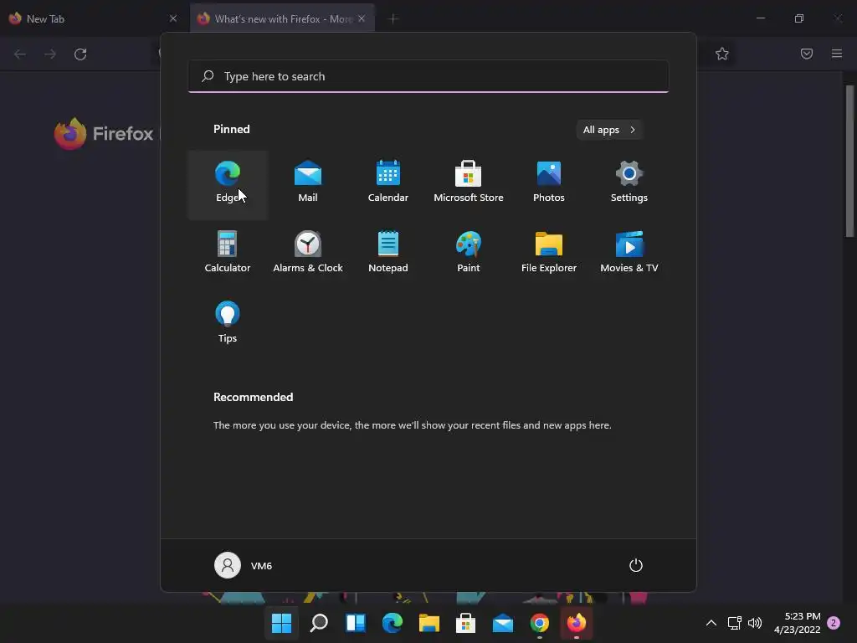Screen dimensions: 857x643
Task: Close the What's new with Firefox tab
Action: (362, 18)
